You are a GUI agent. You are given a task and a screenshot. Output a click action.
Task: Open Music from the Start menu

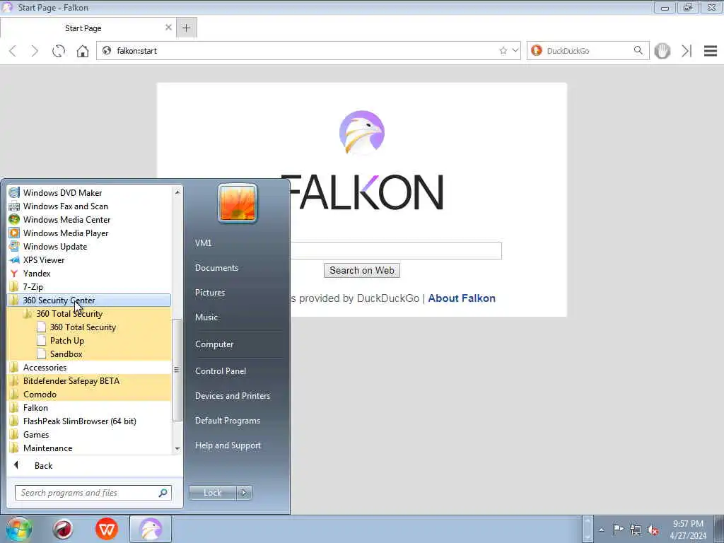click(x=206, y=317)
